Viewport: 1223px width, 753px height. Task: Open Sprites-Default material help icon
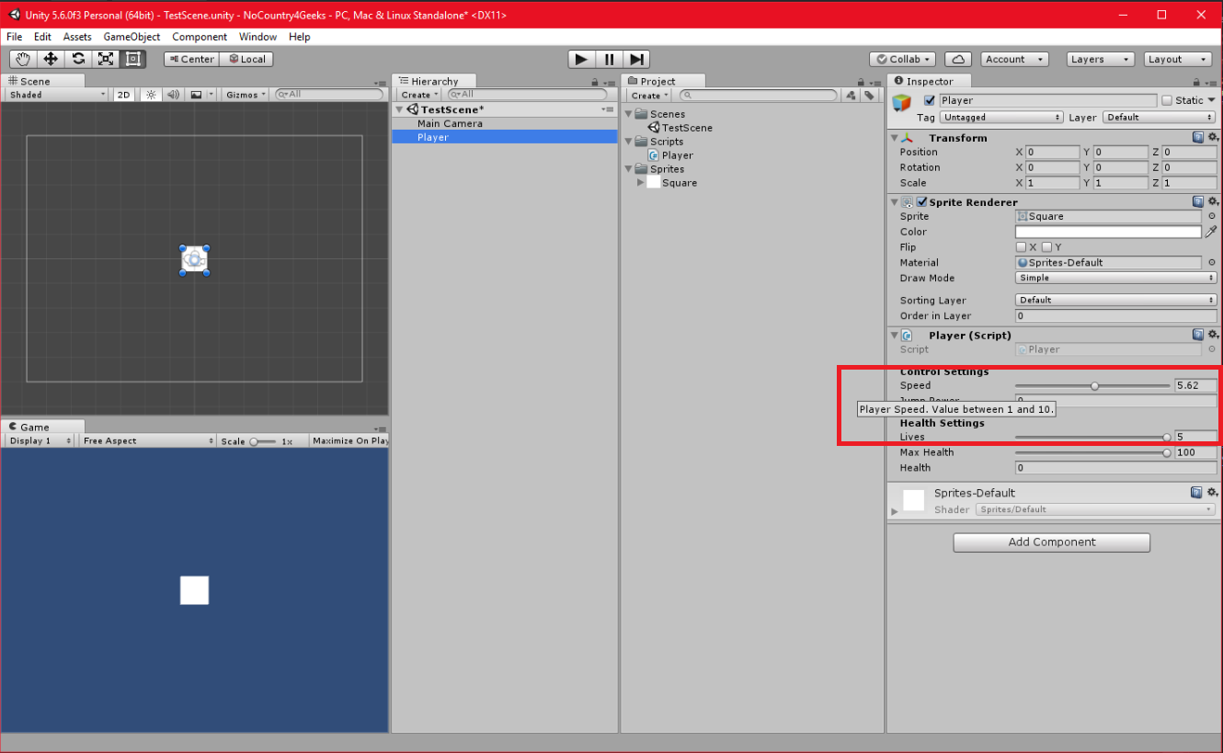[x=1198, y=493]
